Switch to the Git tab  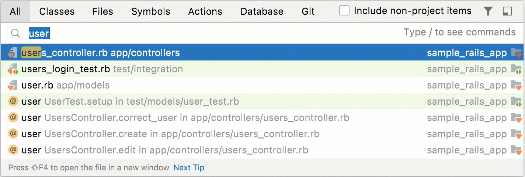[x=308, y=11]
